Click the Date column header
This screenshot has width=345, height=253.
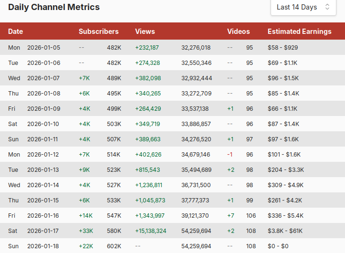[x=15, y=32]
